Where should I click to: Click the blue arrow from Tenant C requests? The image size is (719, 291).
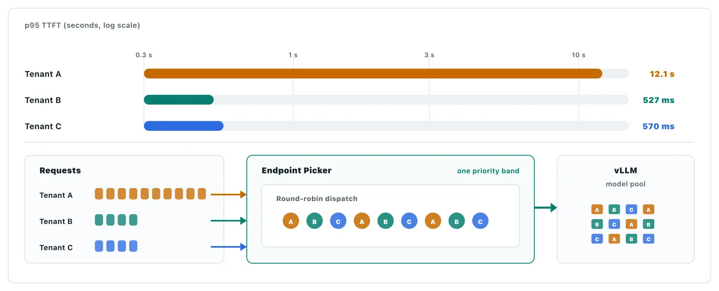coord(229,247)
